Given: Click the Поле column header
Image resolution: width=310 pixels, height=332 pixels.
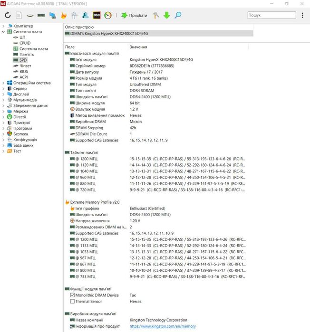Looking at the screenshot, I should tap(96, 47).
